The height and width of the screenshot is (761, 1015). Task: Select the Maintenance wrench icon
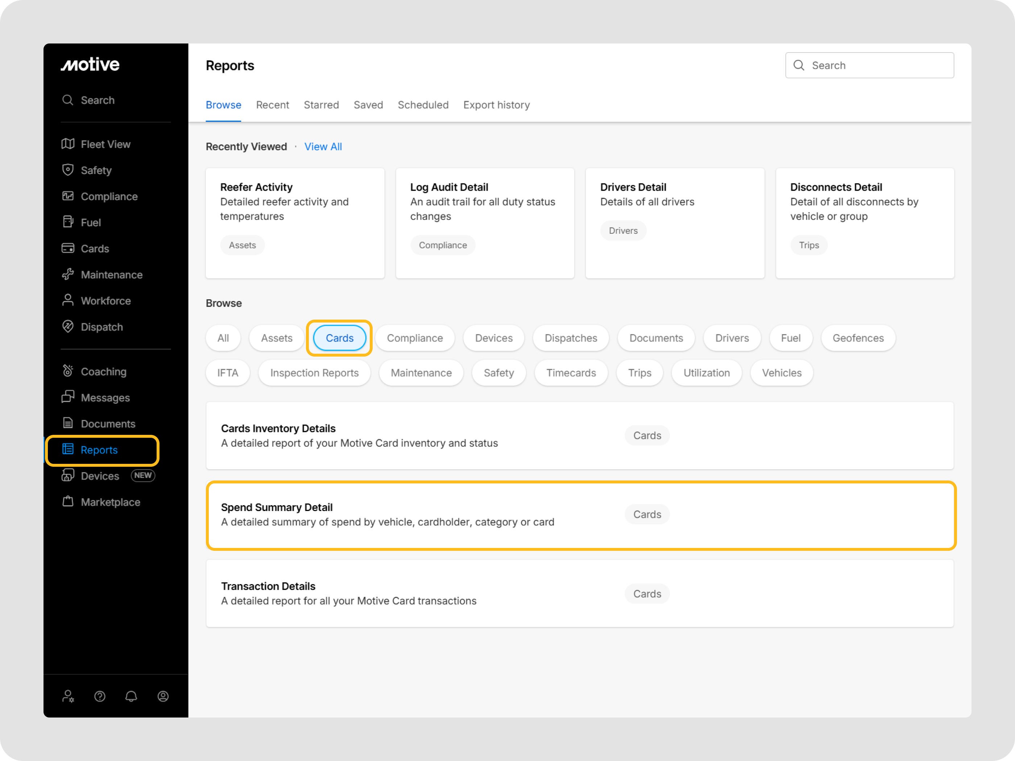(68, 274)
